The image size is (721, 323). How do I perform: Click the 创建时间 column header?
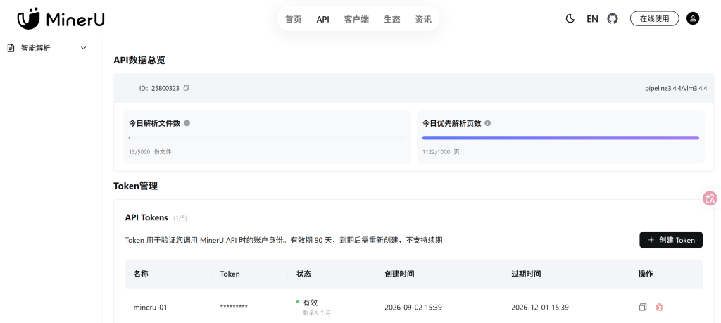click(x=399, y=273)
